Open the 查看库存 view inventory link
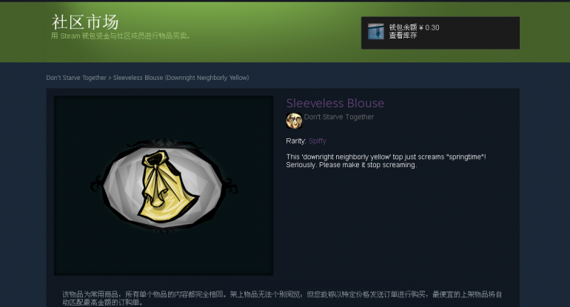Image resolution: width=570 pixels, height=307 pixels. coord(403,36)
